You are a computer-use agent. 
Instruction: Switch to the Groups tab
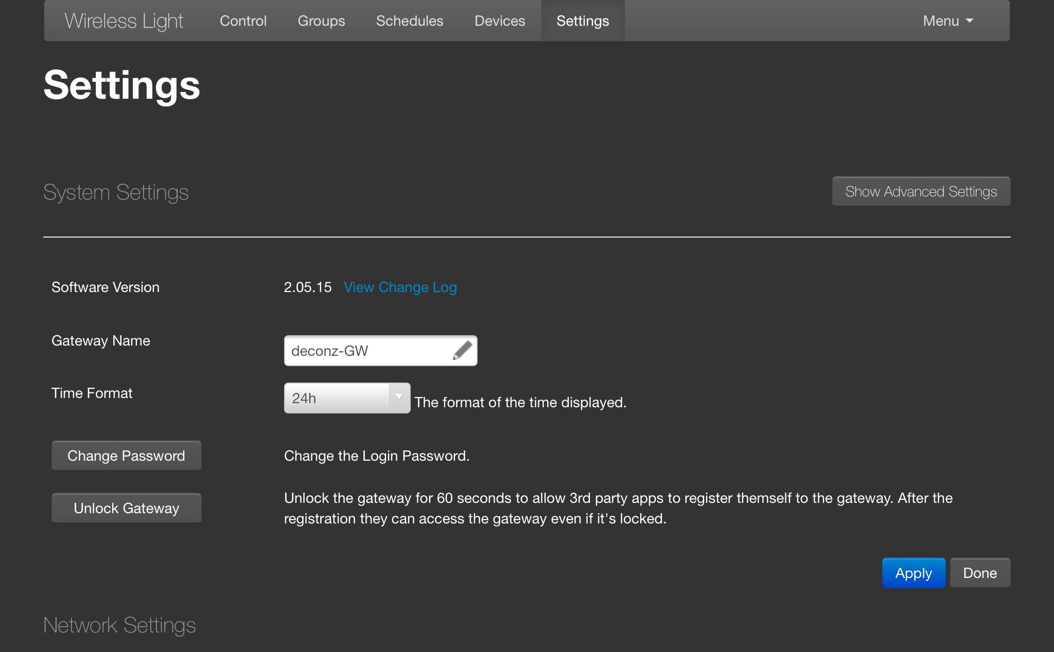coord(321,21)
